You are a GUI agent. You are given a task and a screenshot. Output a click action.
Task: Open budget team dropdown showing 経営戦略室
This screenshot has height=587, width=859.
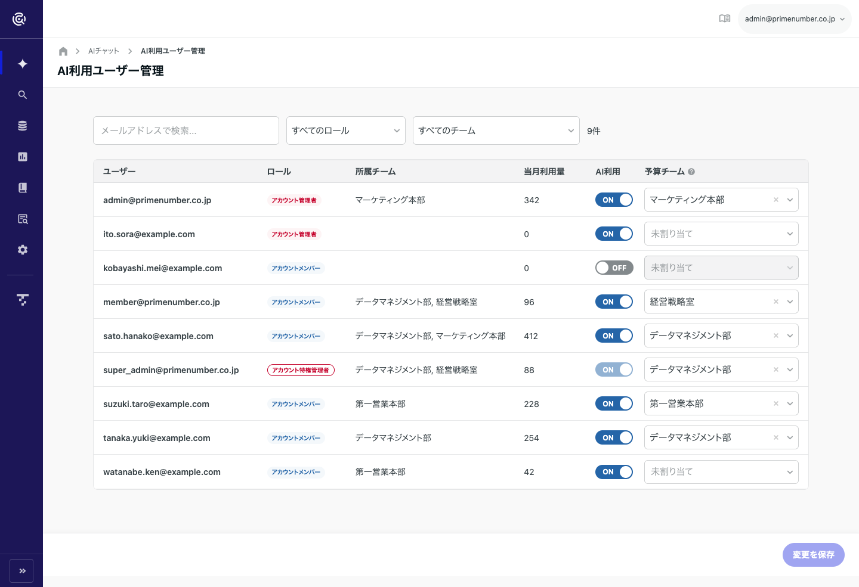tap(721, 302)
